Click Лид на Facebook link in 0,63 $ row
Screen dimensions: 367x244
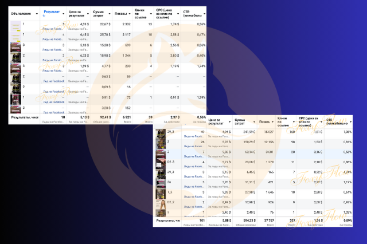click(x=53, y=81)
